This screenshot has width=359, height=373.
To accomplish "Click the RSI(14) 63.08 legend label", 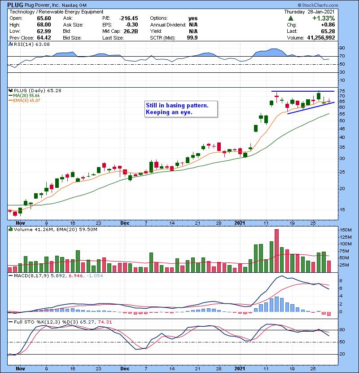I will coord(31,44).
